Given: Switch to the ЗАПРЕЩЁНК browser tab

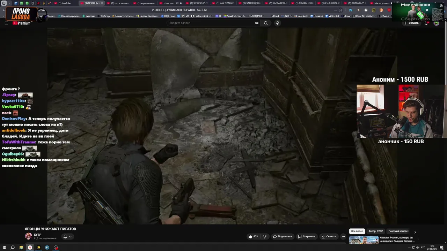Looking at the screenshot, I should pos(249,3).
